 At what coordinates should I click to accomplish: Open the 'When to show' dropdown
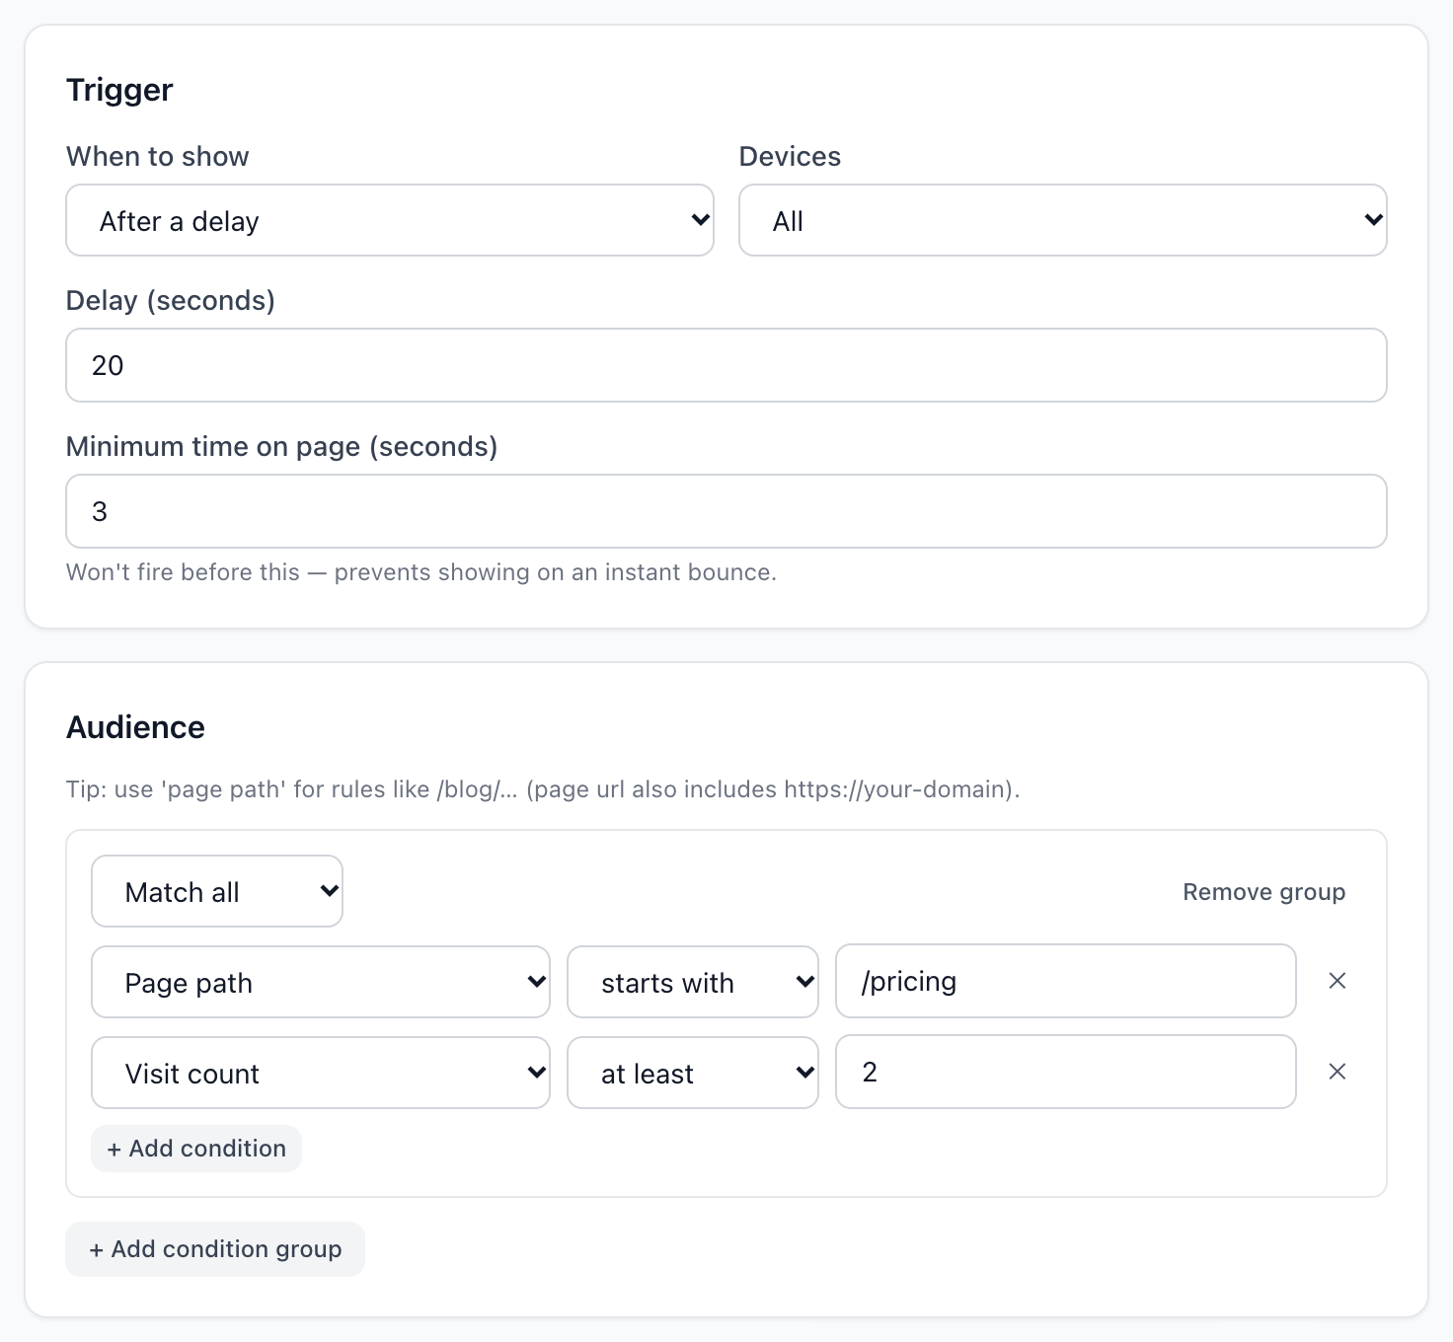click(x=390, y=220)
